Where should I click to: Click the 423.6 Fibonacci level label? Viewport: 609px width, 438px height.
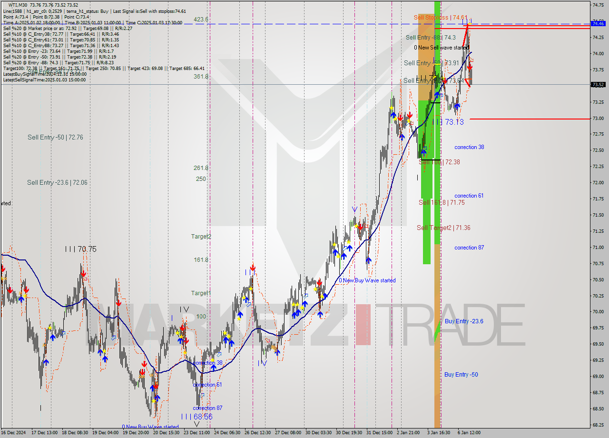201,20
